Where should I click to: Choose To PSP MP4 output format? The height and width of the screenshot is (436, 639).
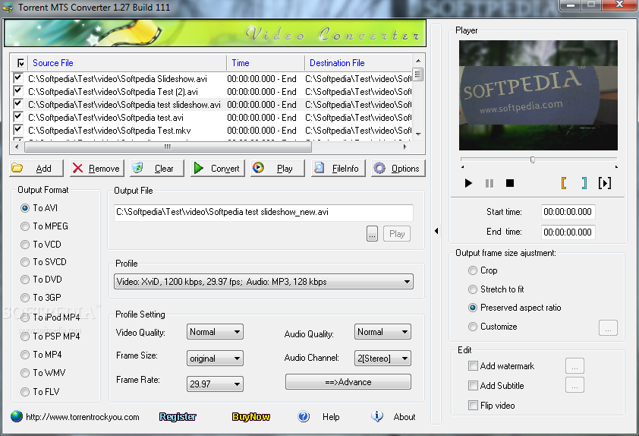(x=25, y=336)
